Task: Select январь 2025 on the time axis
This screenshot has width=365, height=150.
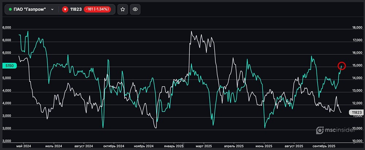Action: 173,146
